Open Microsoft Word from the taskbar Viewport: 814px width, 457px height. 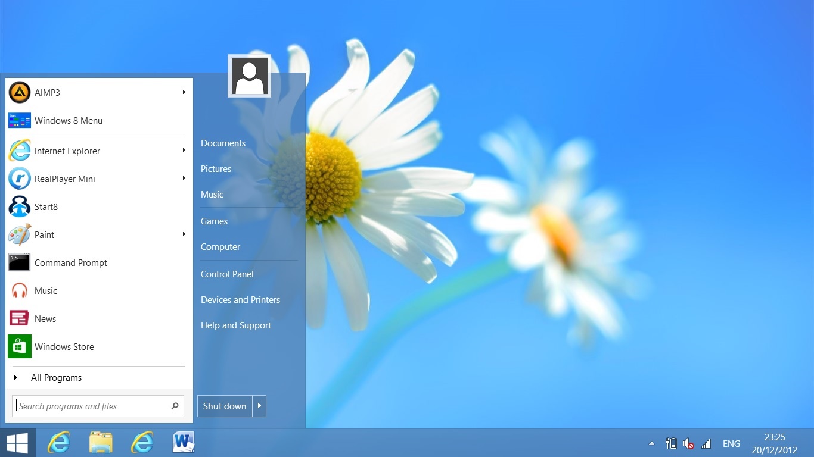pos(184,443)
